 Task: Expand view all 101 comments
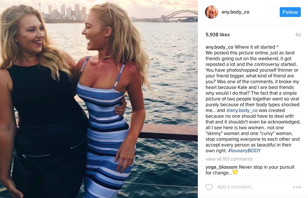pos(229,159)
